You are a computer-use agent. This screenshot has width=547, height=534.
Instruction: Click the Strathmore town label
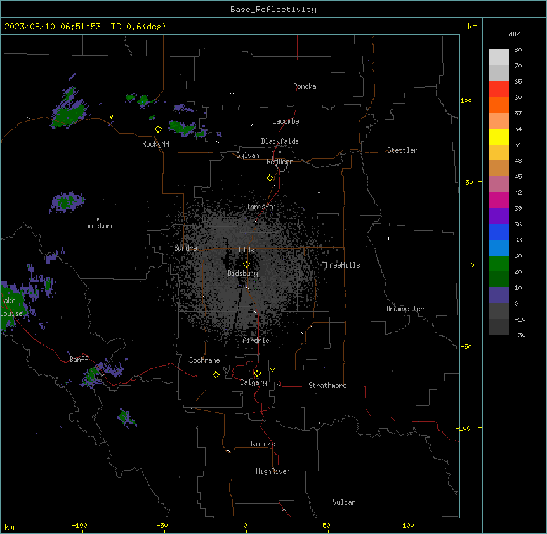tap(327, 386)
